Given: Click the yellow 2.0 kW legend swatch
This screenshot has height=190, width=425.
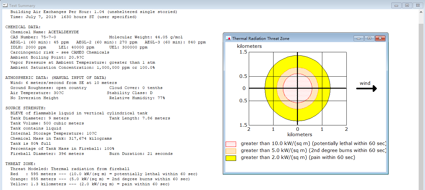Looking at the screenshot, I should tap(231, 158).
